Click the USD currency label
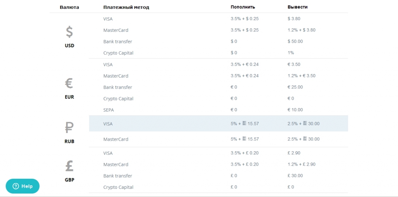Screen dimensions: 398x197 (x=69, y=46)
